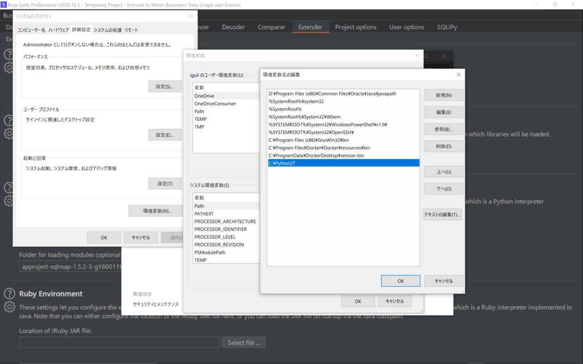Click 削除(D) to delete the entry
Image resolution: width=583 pixels, height=364 pixels.
tap(444, 146)
